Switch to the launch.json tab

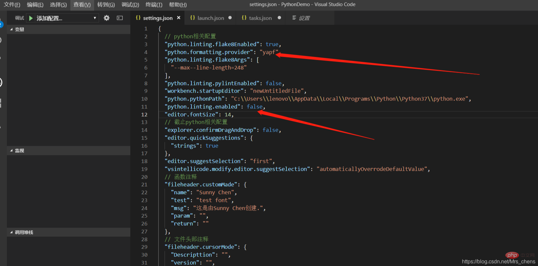tap(210, 18)
